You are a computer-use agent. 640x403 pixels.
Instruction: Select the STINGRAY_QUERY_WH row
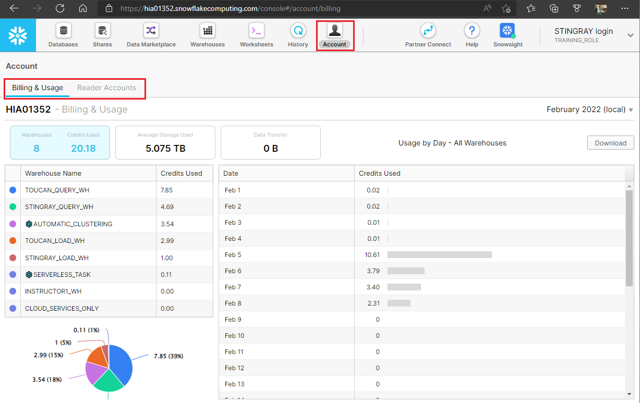tap(109, 207)
